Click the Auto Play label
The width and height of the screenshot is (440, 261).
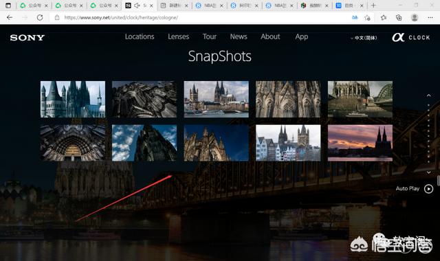coord(408,189)
